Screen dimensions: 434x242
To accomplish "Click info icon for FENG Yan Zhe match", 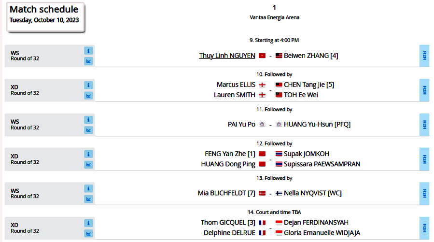I will pyautogui.click(x=88, y=154).
